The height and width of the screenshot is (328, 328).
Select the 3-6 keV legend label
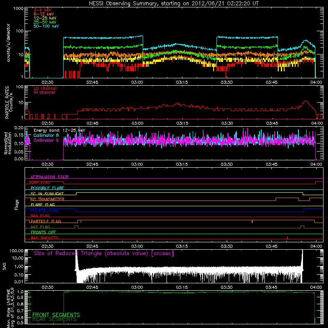[43, 10]
